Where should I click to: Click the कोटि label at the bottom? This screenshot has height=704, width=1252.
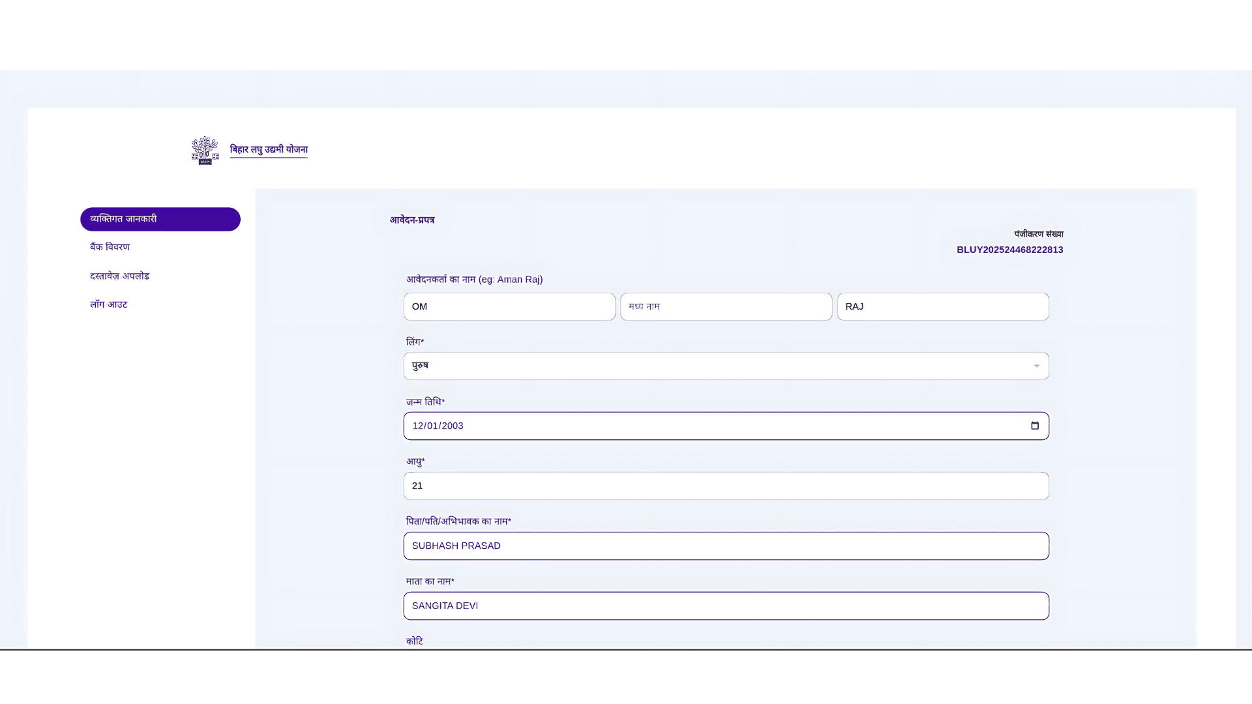pos(415,641)
